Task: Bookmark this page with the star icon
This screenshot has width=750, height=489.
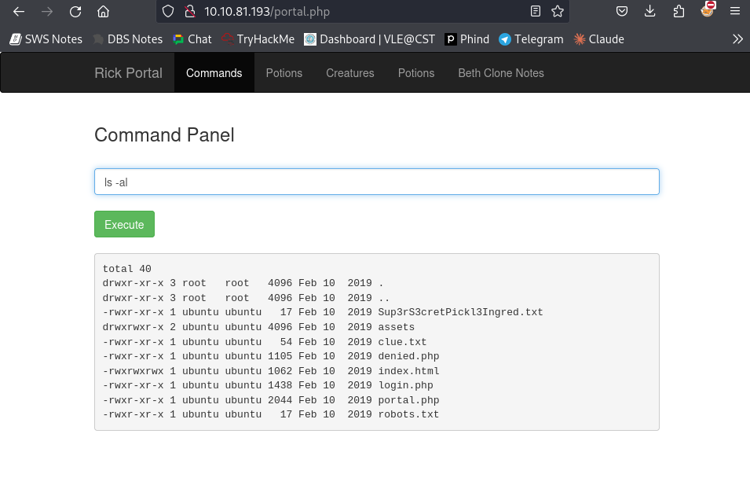Action: click(x=558, y=12)
